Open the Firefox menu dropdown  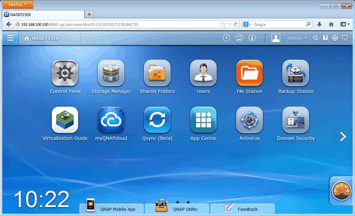[x=18, y=5]
